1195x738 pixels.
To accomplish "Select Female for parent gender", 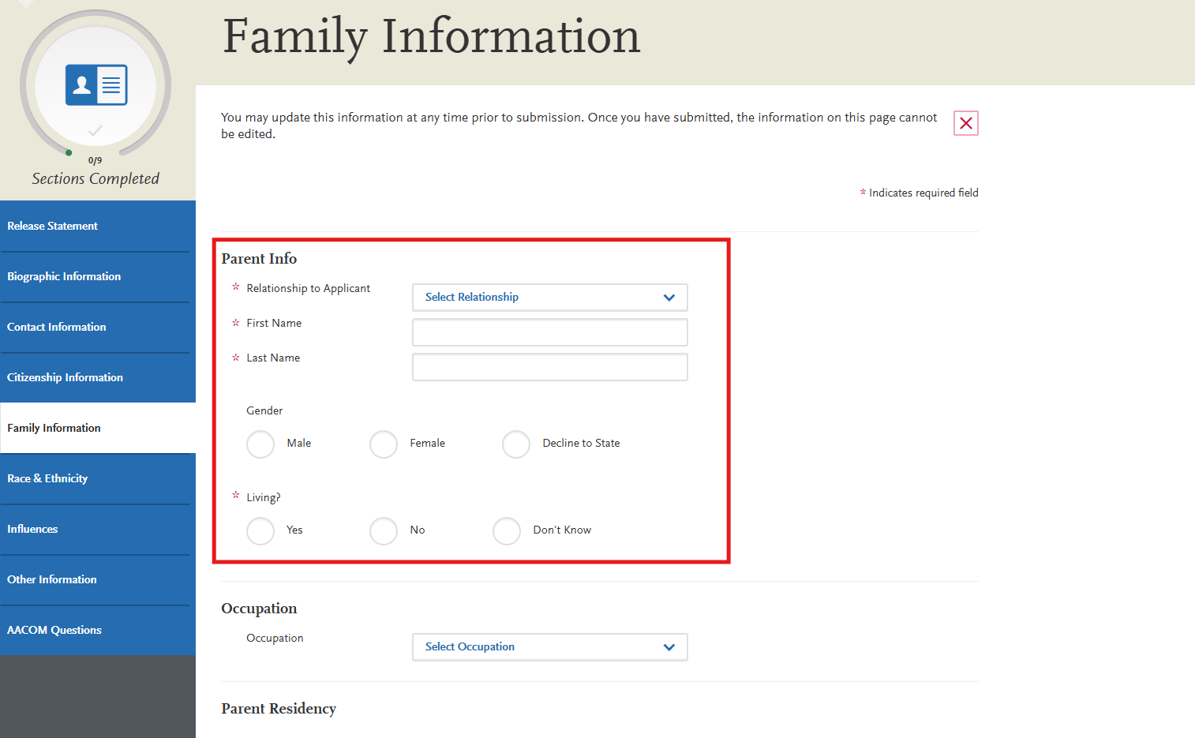I will (384, 444).
